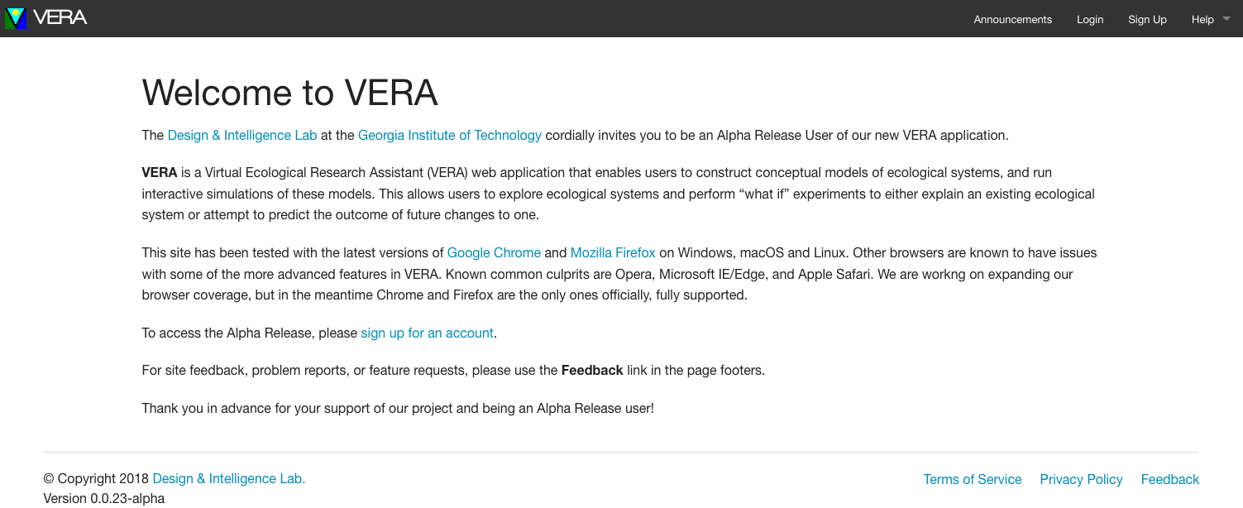Open Design & Intelligence Lab link in intro paragraph
Viewport: 1243px width, 508px height.
pos(241,136)
